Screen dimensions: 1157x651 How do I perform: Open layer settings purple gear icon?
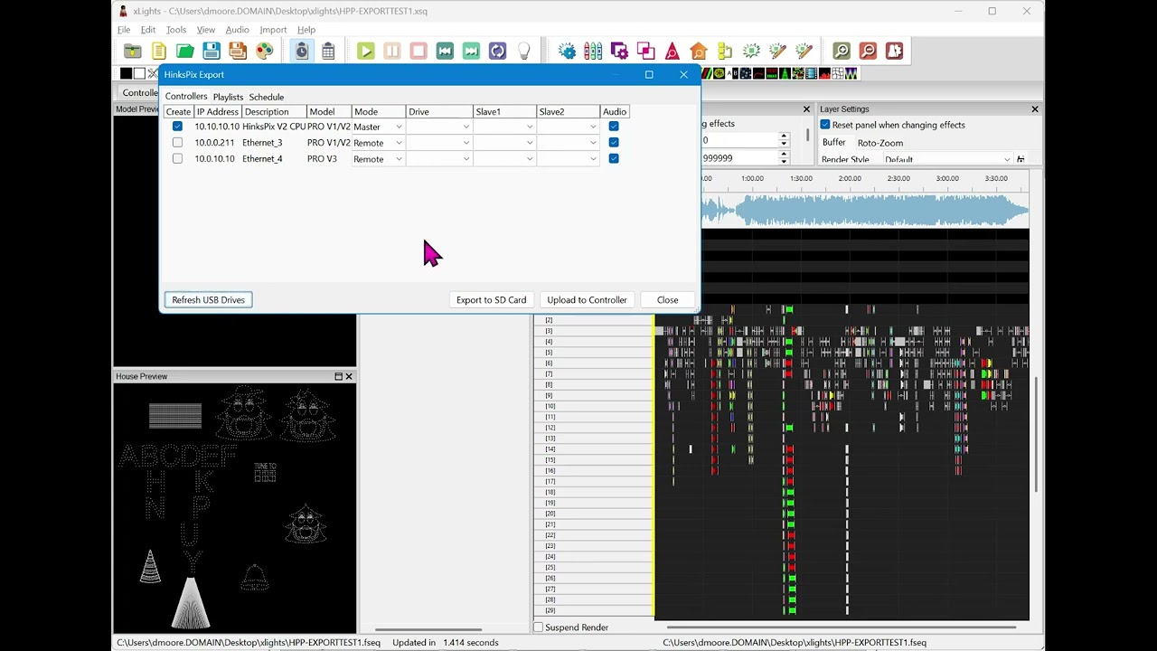click(619, 52)
